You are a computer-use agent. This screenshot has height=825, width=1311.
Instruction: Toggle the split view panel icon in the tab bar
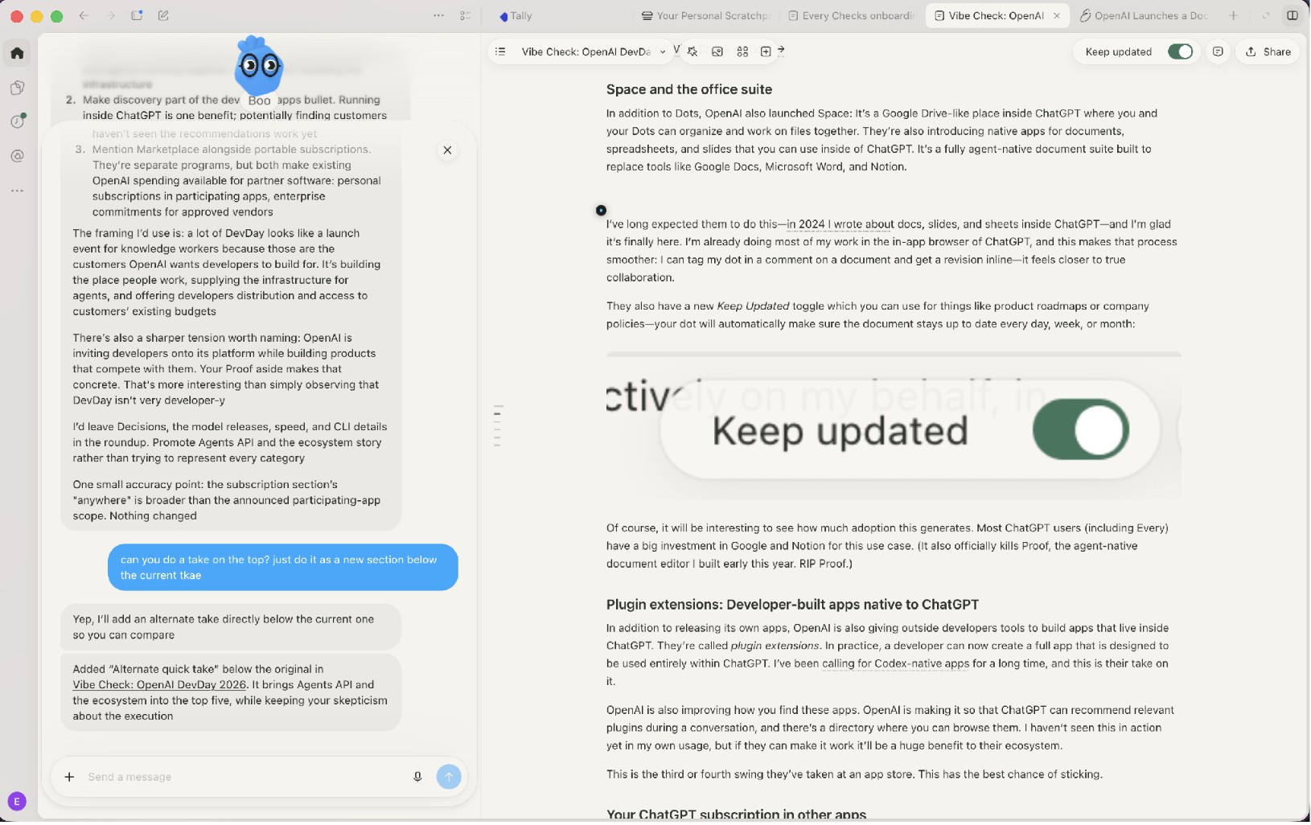[1292, 15]
